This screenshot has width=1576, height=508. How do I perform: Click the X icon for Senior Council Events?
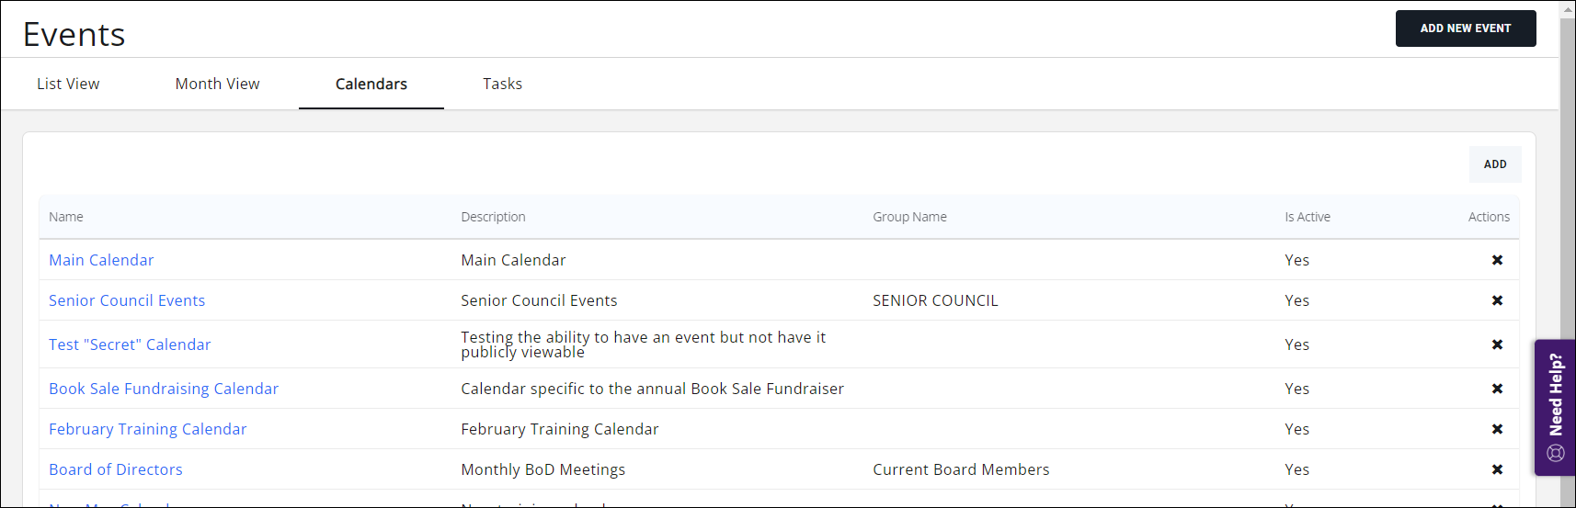pos(1497,300)
